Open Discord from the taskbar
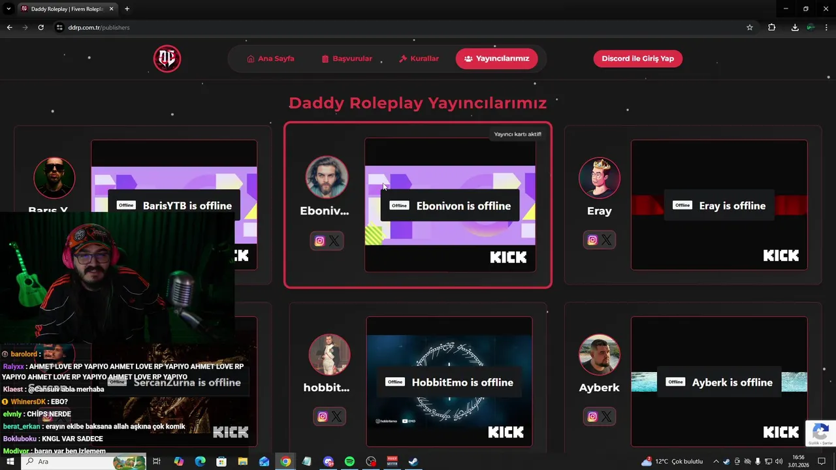 pyautogui.click(x=329, y=462)
